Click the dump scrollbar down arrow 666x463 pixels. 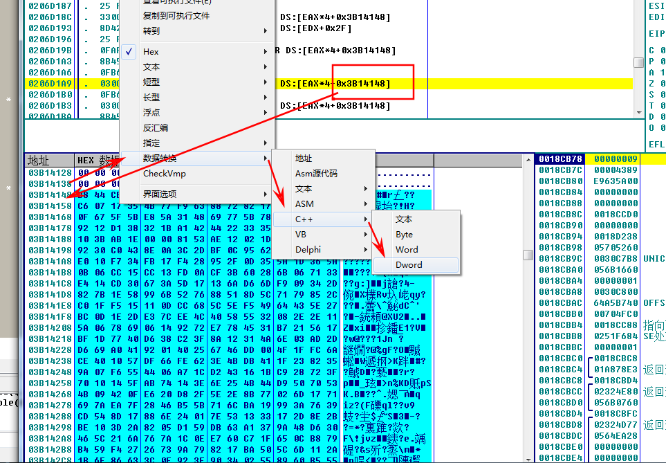click(528, 459)
